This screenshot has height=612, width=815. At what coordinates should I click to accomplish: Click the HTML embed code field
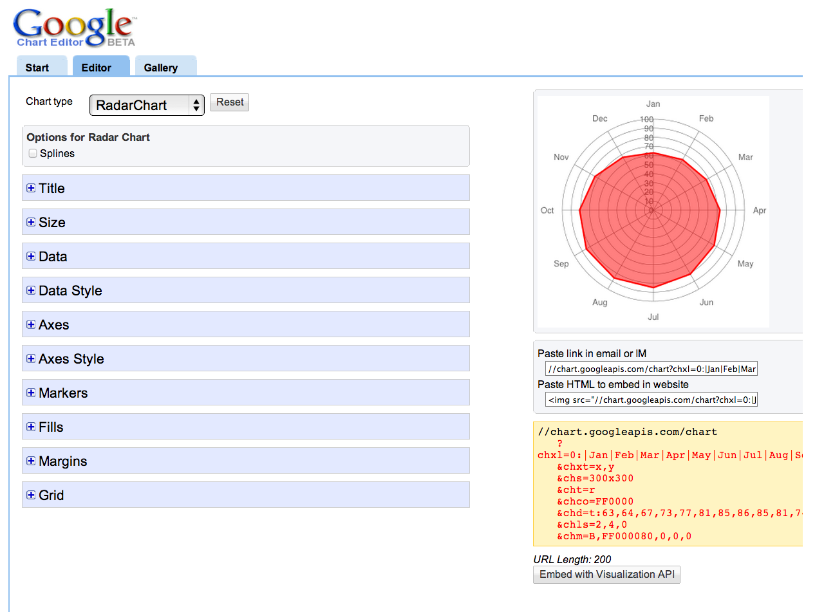pos(651,400)
